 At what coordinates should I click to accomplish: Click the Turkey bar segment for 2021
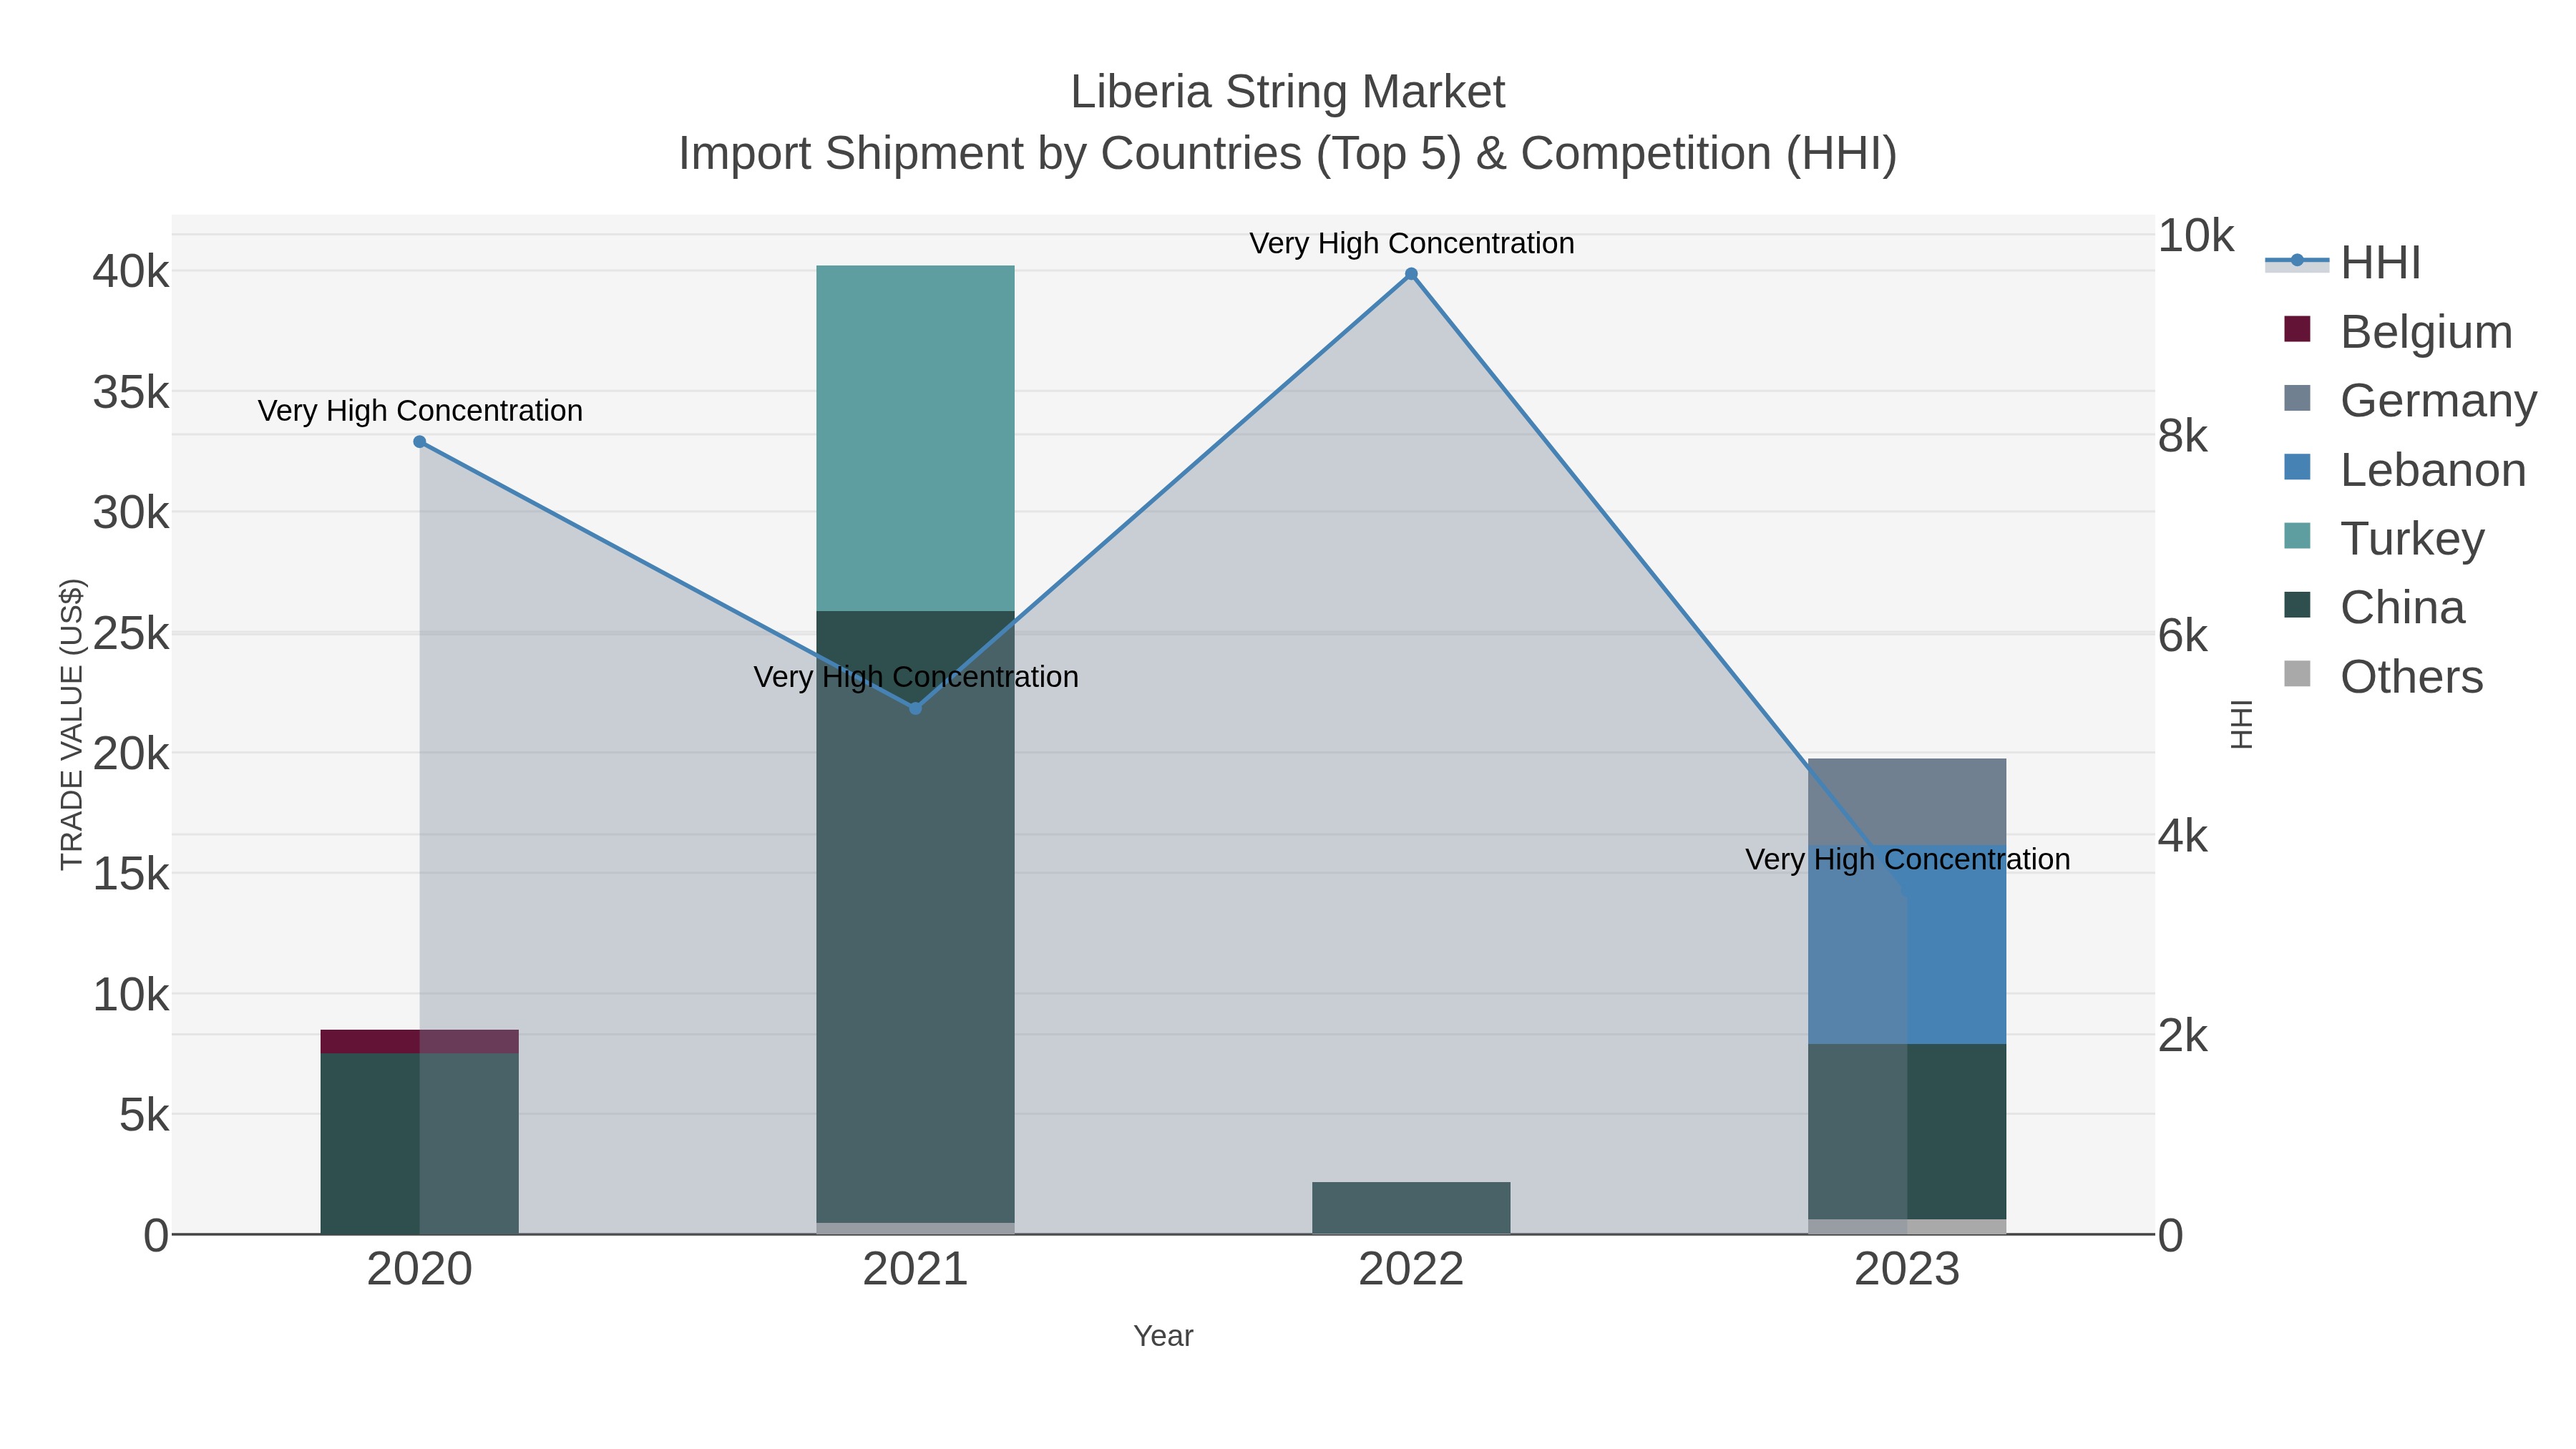[915, 438]
